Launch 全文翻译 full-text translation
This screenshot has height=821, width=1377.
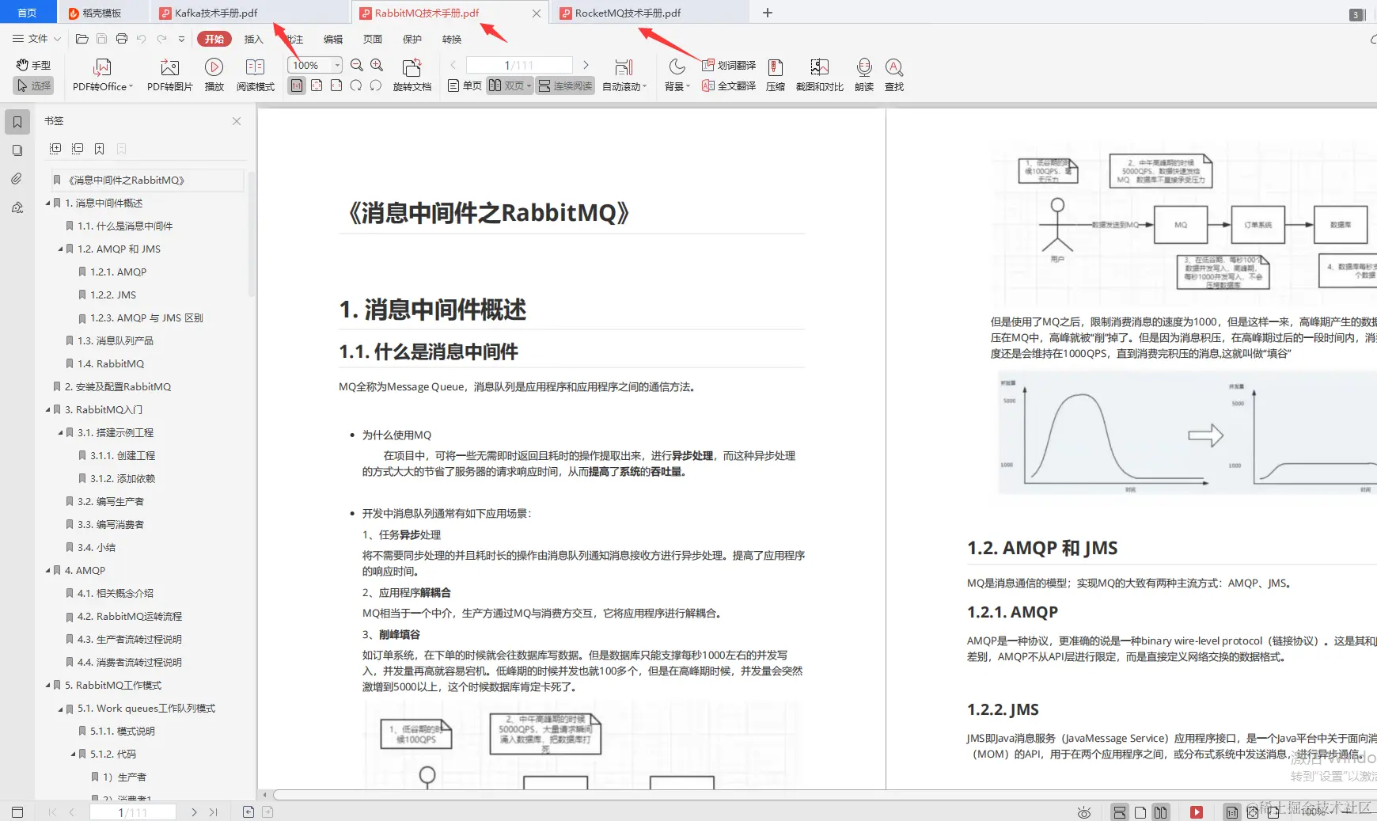coord(729,86)
